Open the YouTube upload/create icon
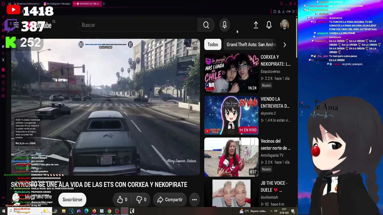 [256, 25]
